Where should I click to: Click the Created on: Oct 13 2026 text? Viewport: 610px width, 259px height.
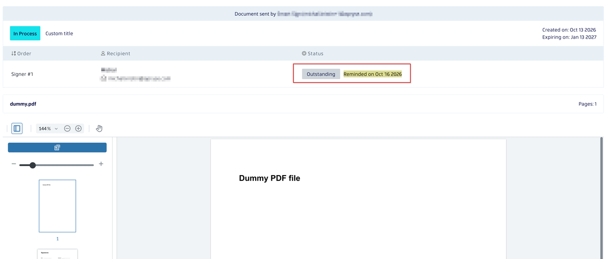(569, 30)
